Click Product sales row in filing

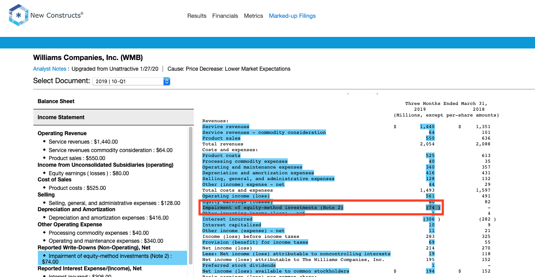pyautogui.click(x=221, y=138)
